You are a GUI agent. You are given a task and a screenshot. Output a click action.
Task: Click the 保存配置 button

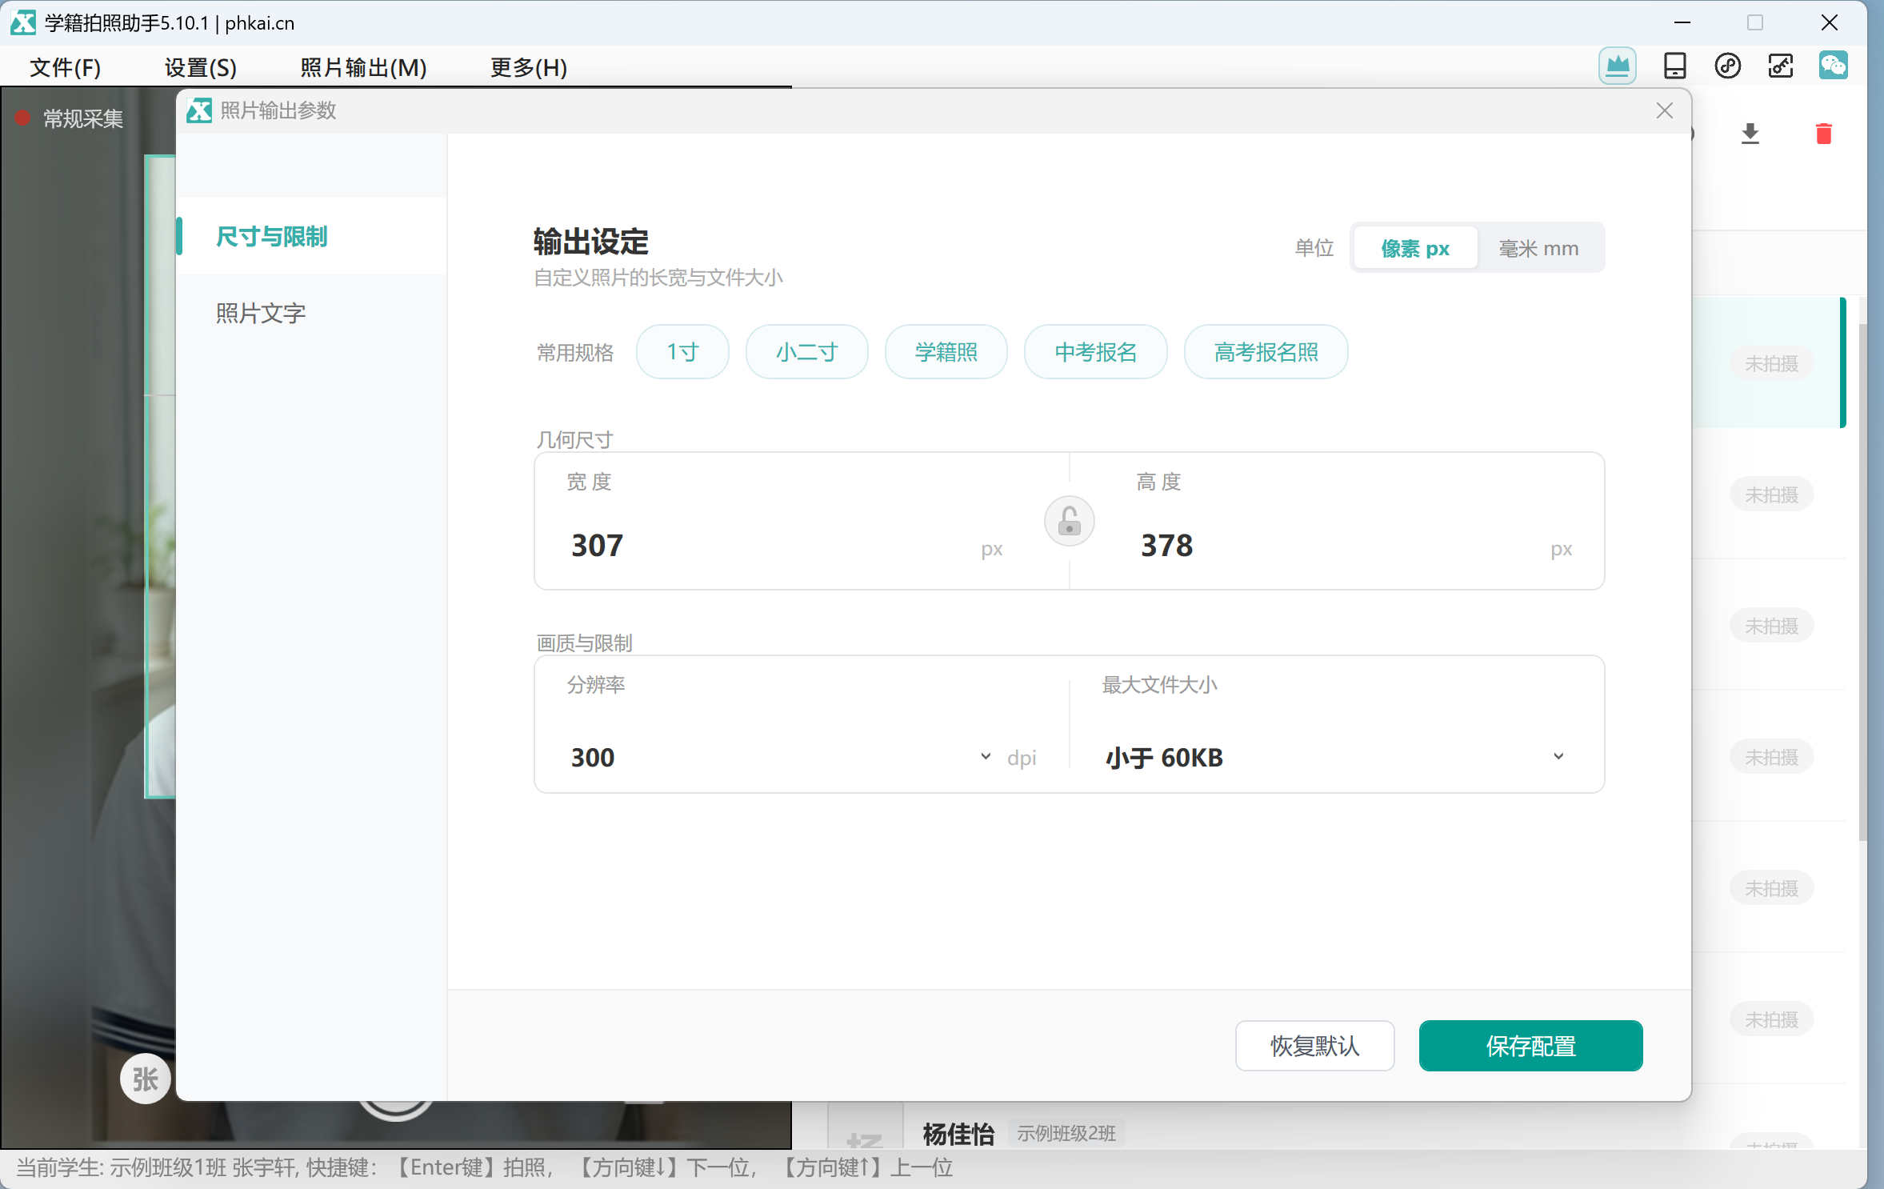pos(1530,1046)
